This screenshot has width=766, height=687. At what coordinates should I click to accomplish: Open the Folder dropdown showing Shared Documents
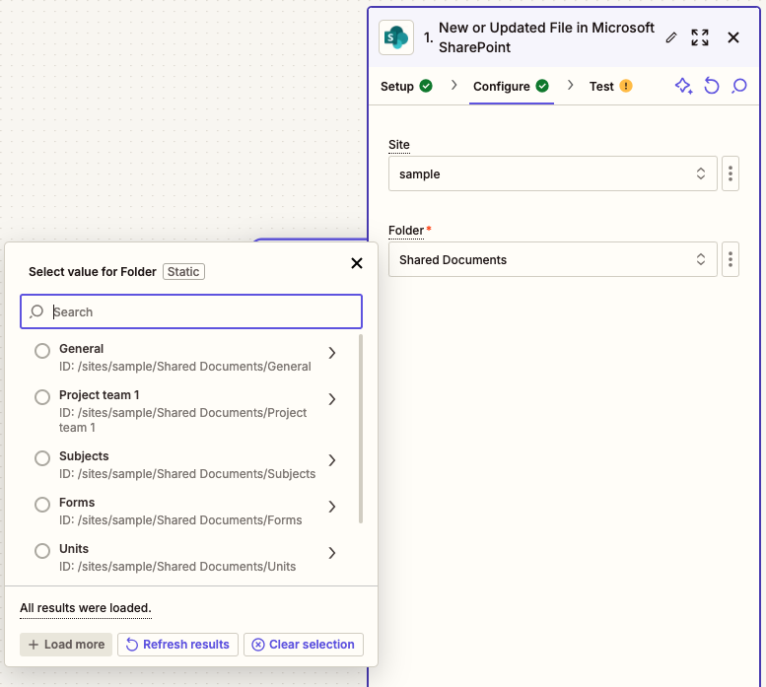[552, 259]
